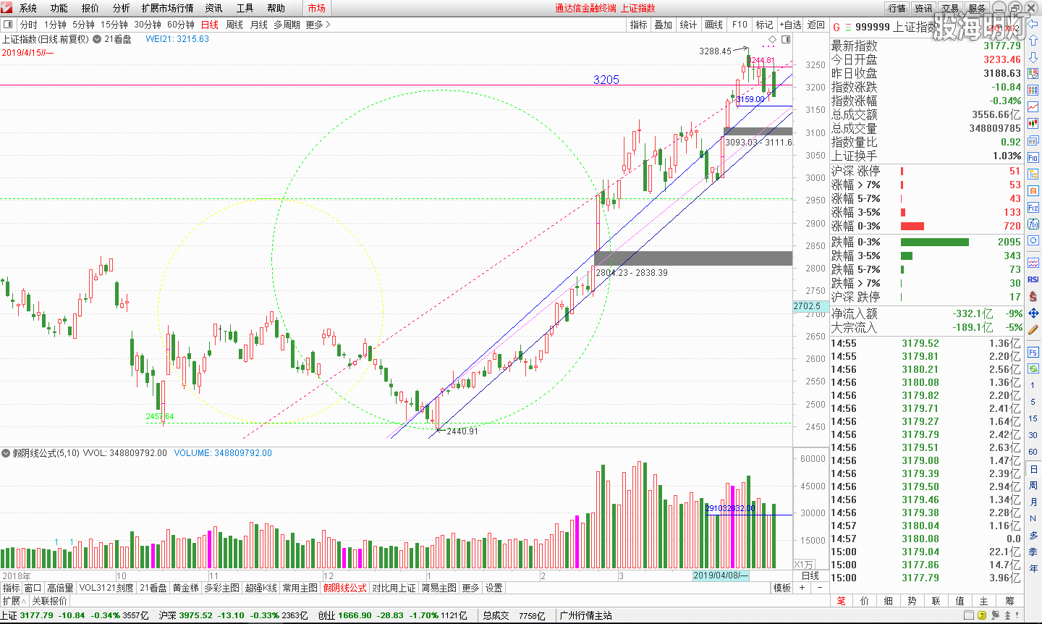Select 季 quarterly period in sidebar
This screenshot has width=1042, height=624.
(1033, 552)
